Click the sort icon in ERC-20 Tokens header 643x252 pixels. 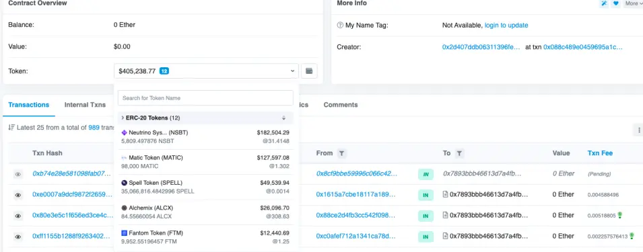pyautogui.click(x=283, y=118)
